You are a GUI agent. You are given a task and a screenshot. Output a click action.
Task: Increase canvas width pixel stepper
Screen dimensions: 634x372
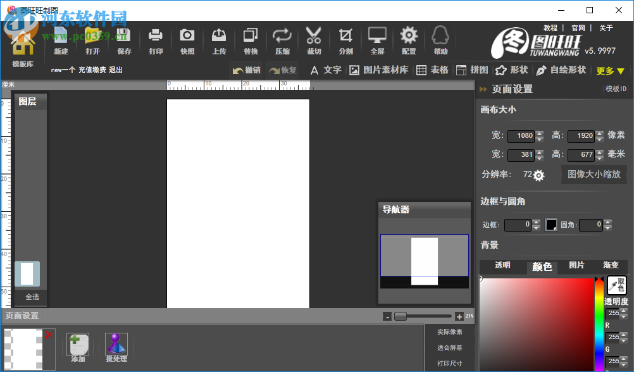pyautogui.click(x=539, y=133)
